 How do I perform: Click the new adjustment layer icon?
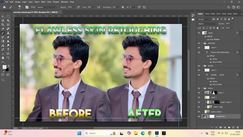(x=225, y=127)
